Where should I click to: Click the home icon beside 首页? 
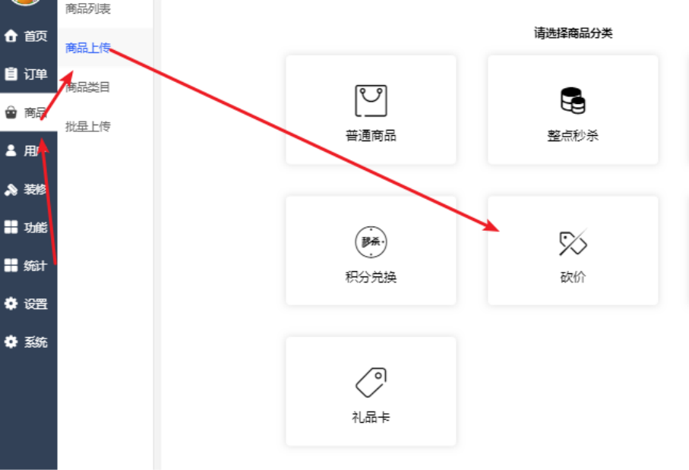[11, 36]
